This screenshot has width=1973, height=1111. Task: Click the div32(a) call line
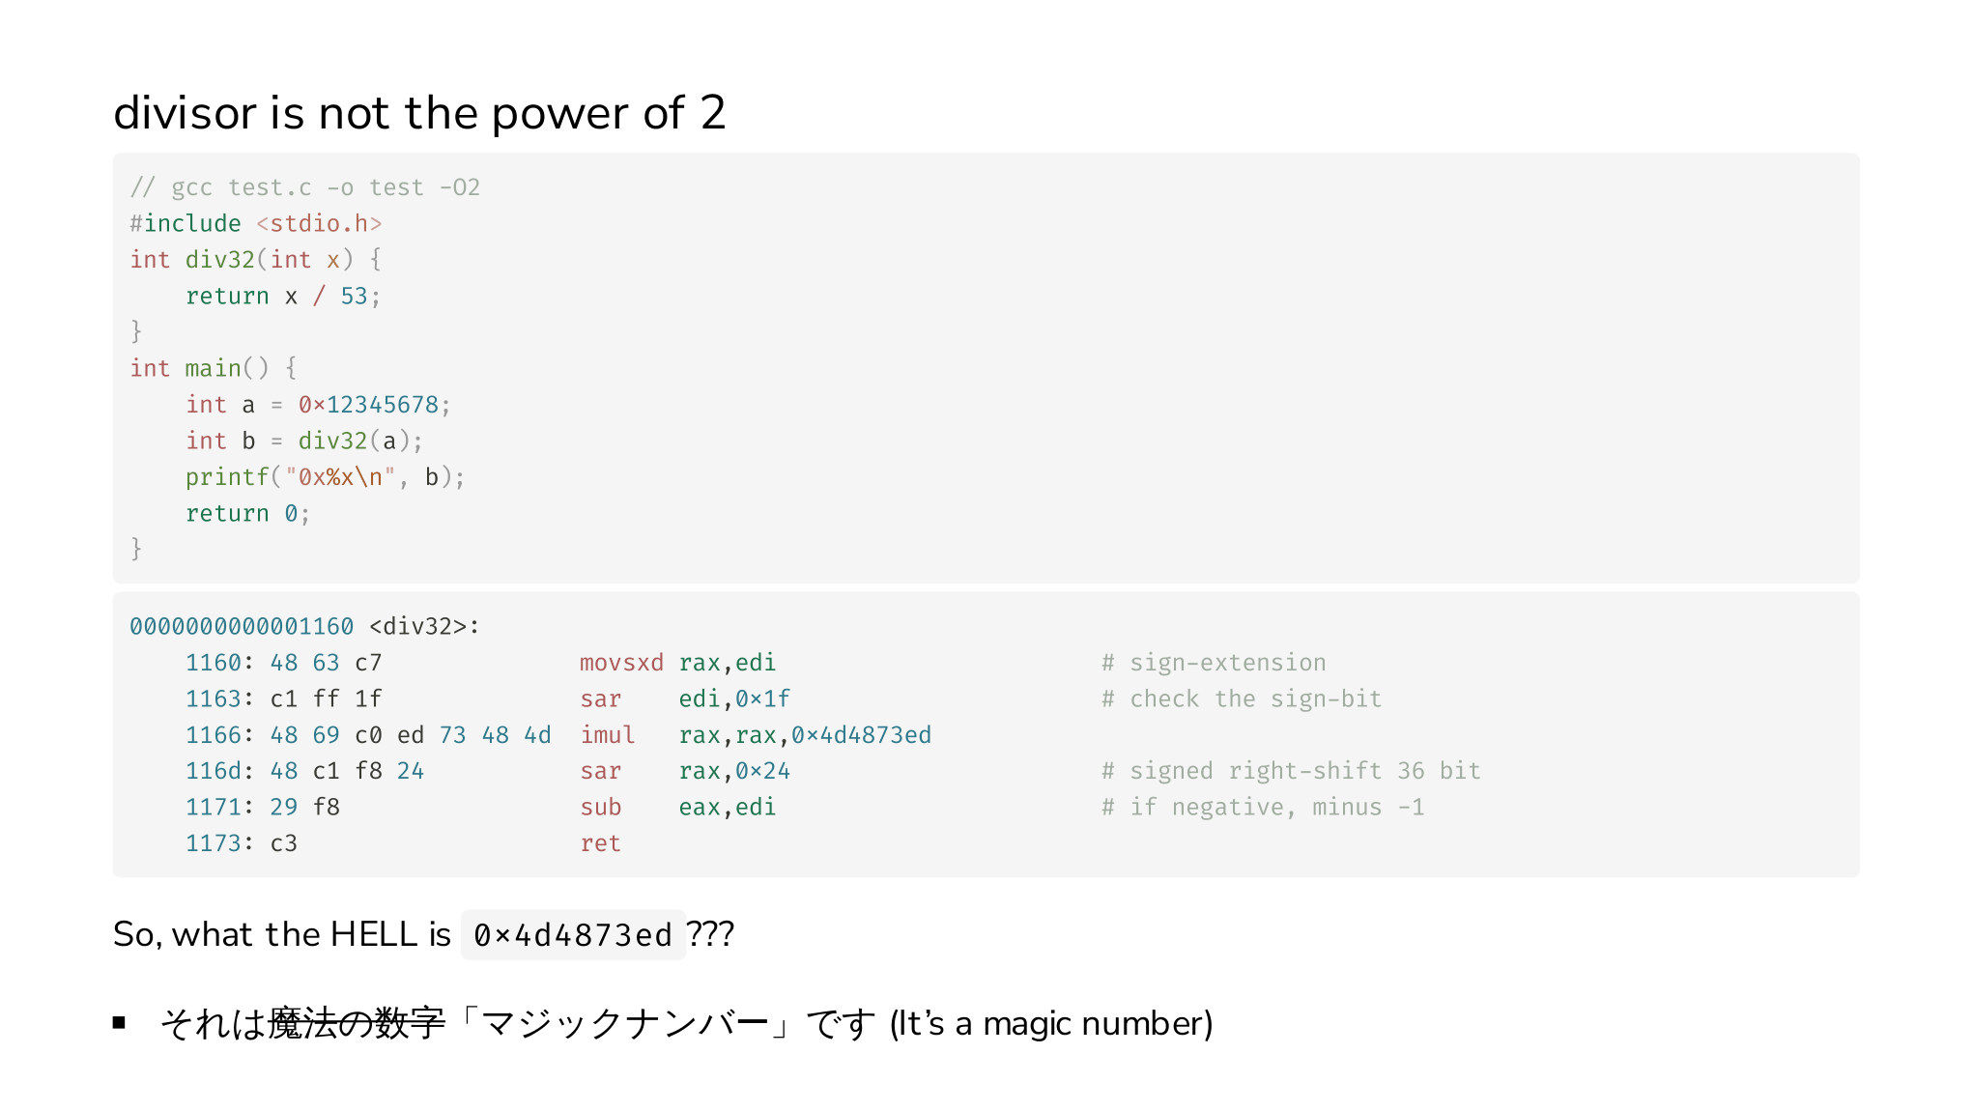[x=304, y=441]
